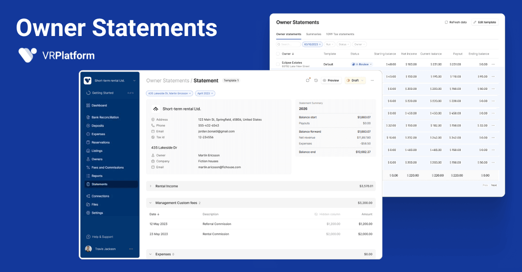Screen dimensions: 522x272
Task: Click the Preview button
Action: [331, 80]
